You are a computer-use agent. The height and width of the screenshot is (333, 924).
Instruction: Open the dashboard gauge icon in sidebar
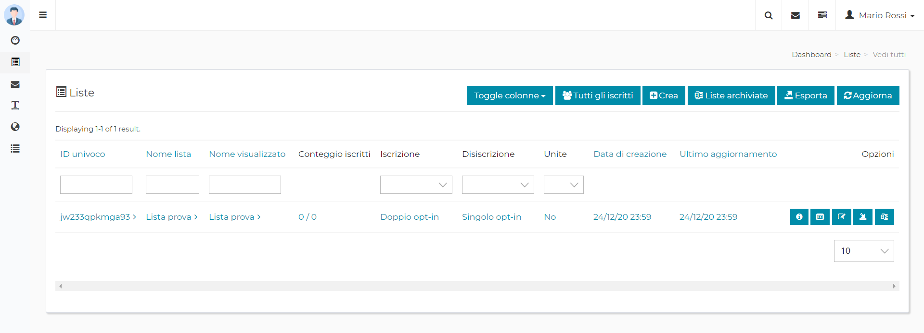(x=15, y=40)
